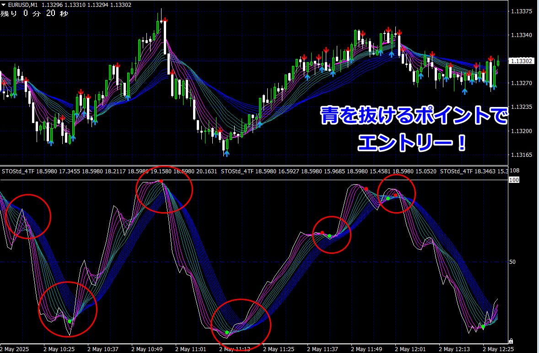Screen dimensions: 539x353
Task: Click the 2 May 12:13 time label
Action: 454,349
